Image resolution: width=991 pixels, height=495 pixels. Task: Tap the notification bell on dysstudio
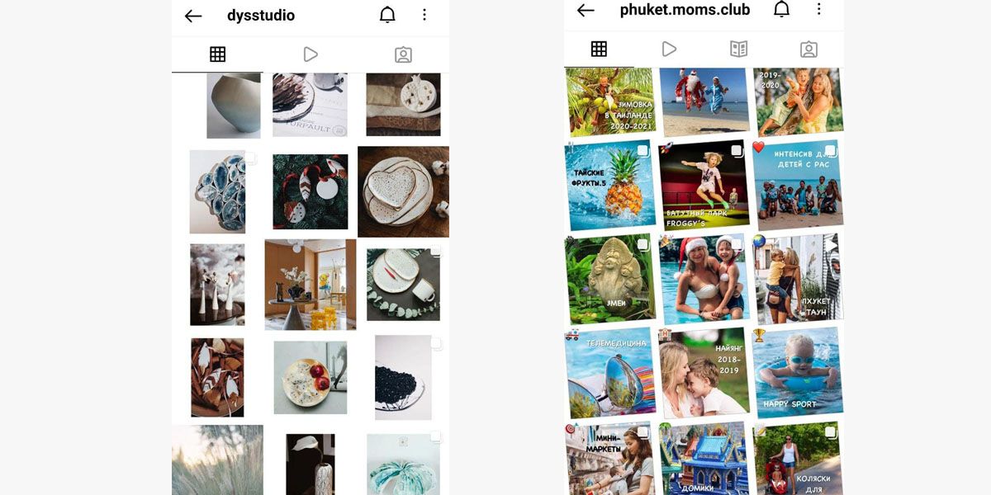coord(387,15)
